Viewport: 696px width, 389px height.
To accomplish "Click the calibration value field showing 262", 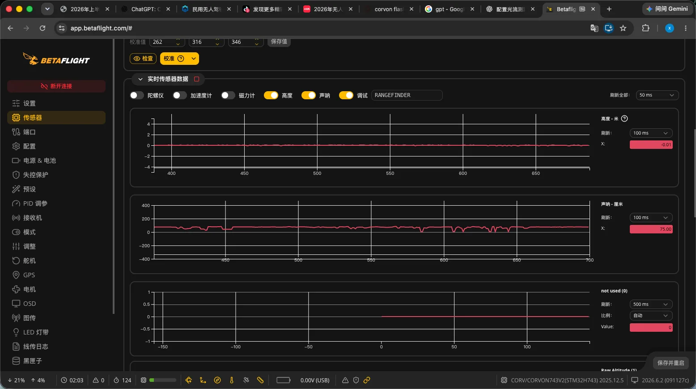I will point(167,42).
